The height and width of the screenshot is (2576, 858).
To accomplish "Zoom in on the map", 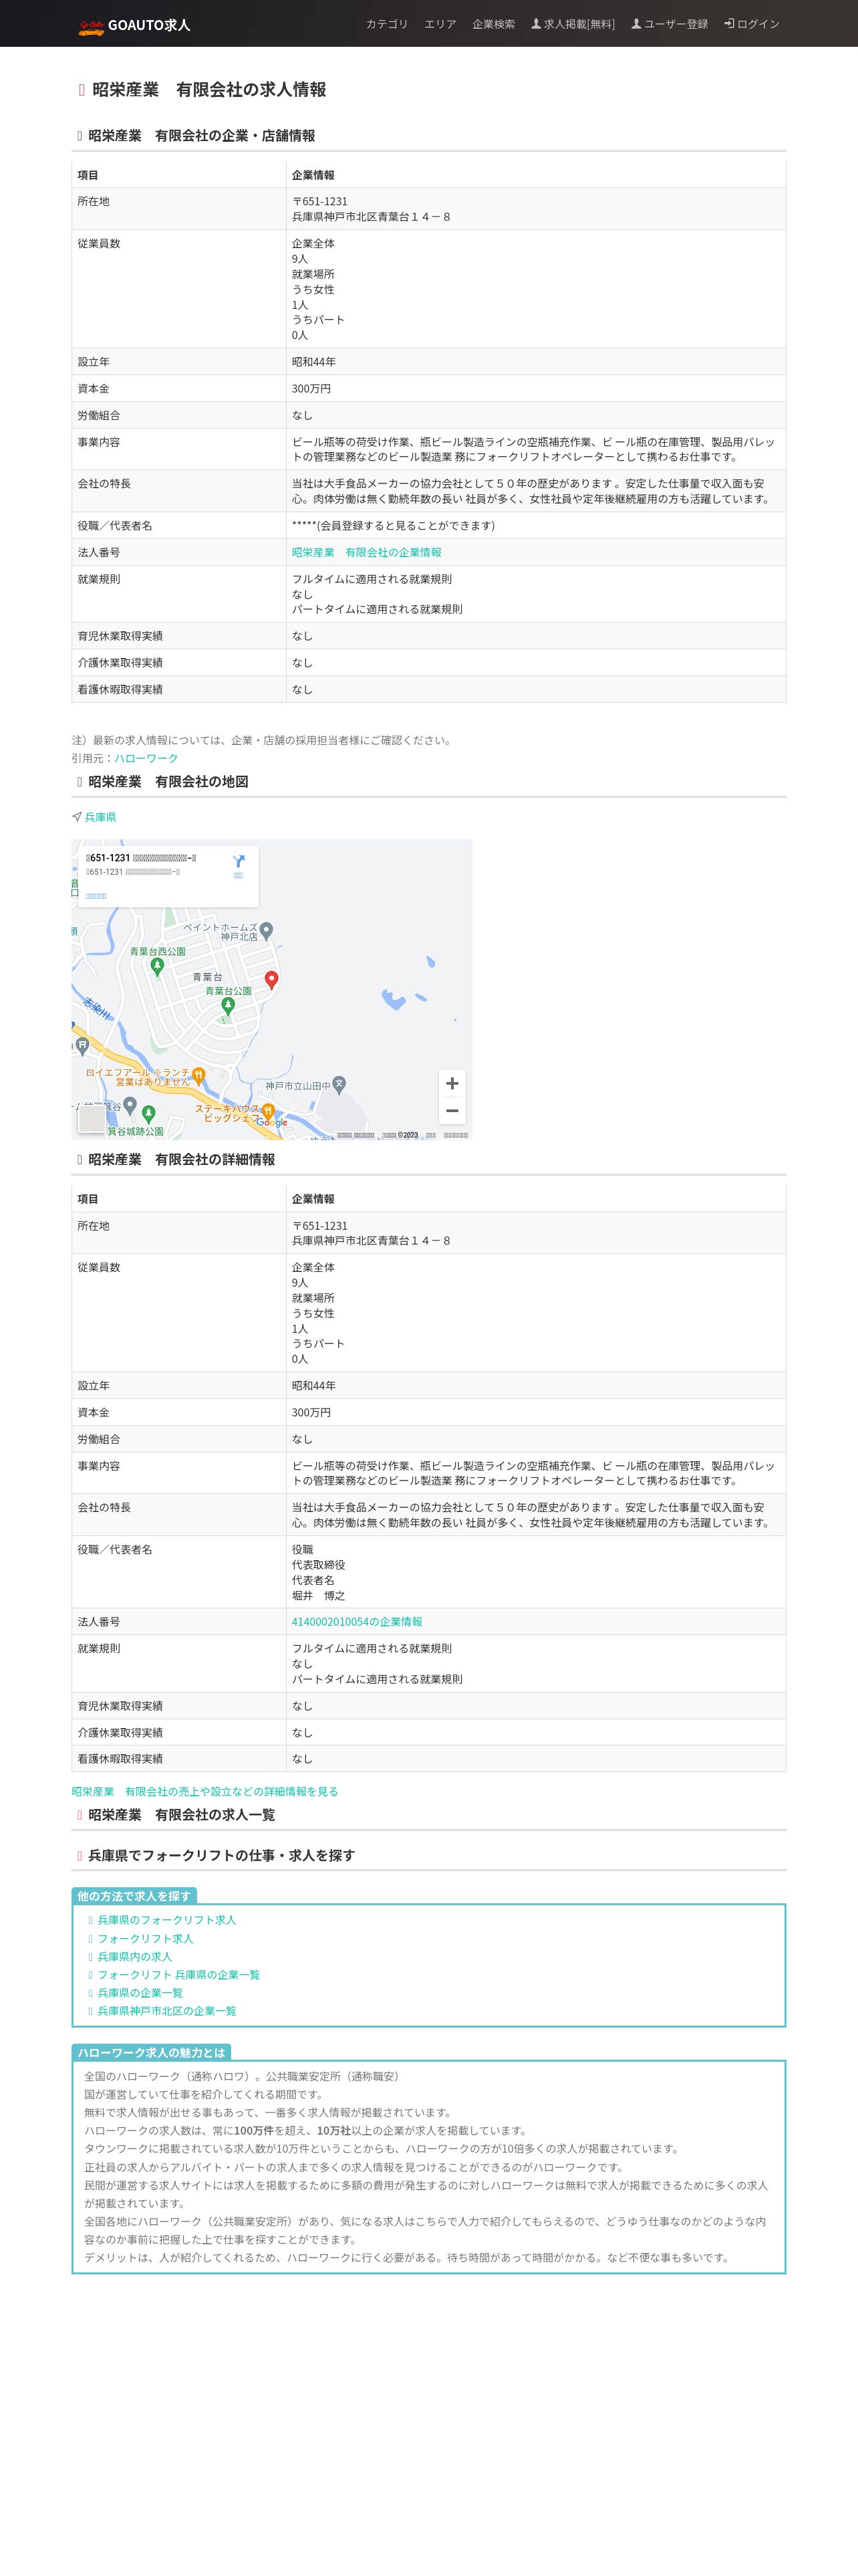I will (452, 1083).
